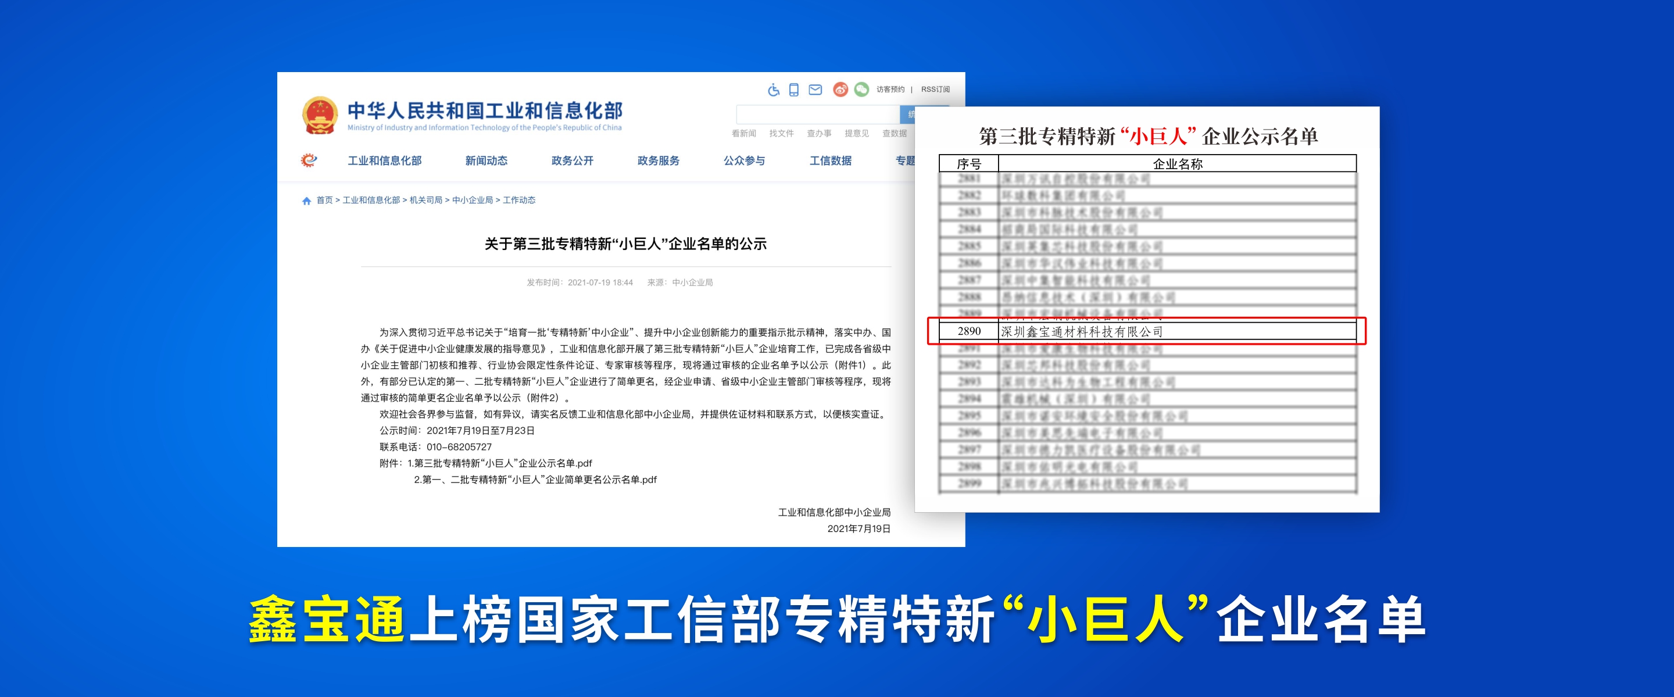The height and width of the screenshot is (697, 1674).
Task: Click 工作动态 in the breadcrumb
Action: pyautogui.click(x=519, y=200)
